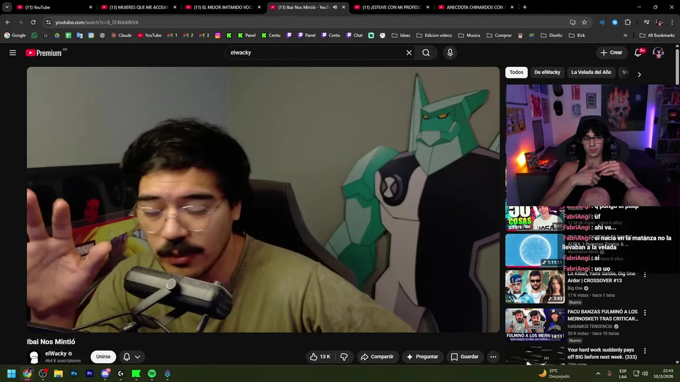Select the Todos filter chip
680x382 pixels.
516,72
